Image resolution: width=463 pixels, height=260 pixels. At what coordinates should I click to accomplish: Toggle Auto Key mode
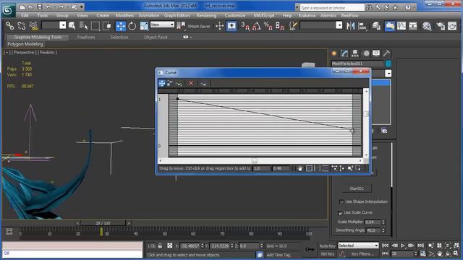click(327, 246)
